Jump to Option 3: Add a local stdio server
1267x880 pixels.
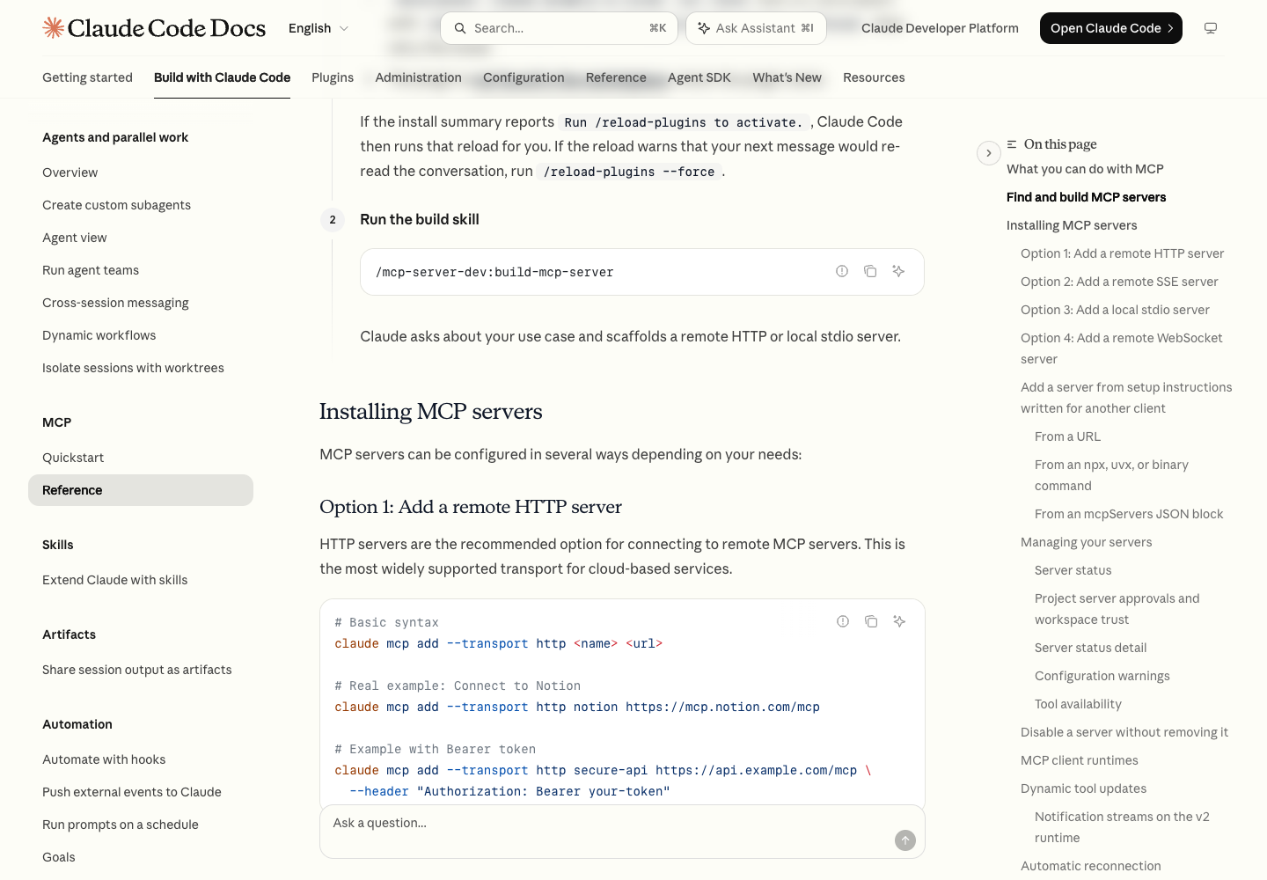click(x=1115, y=310)
